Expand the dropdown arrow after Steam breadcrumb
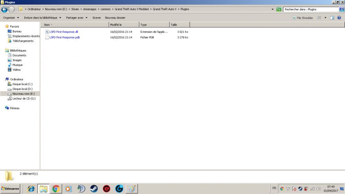 coord(81,9)
